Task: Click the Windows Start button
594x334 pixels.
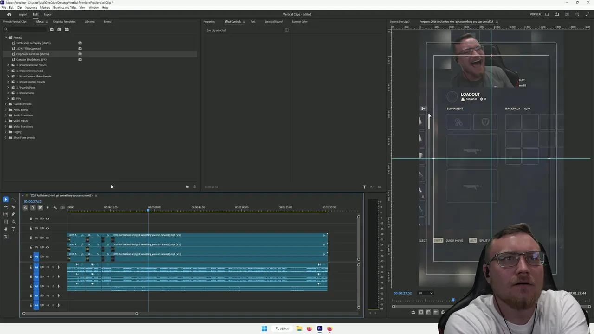Action: click(x=264, y=328)
